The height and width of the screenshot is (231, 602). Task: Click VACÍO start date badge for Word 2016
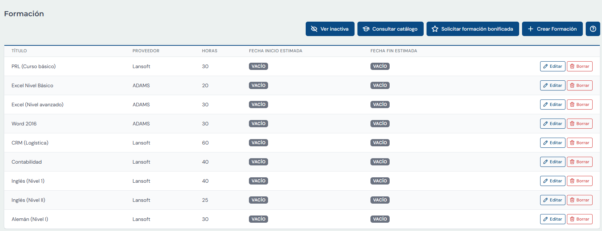click(x=258, y=124)
